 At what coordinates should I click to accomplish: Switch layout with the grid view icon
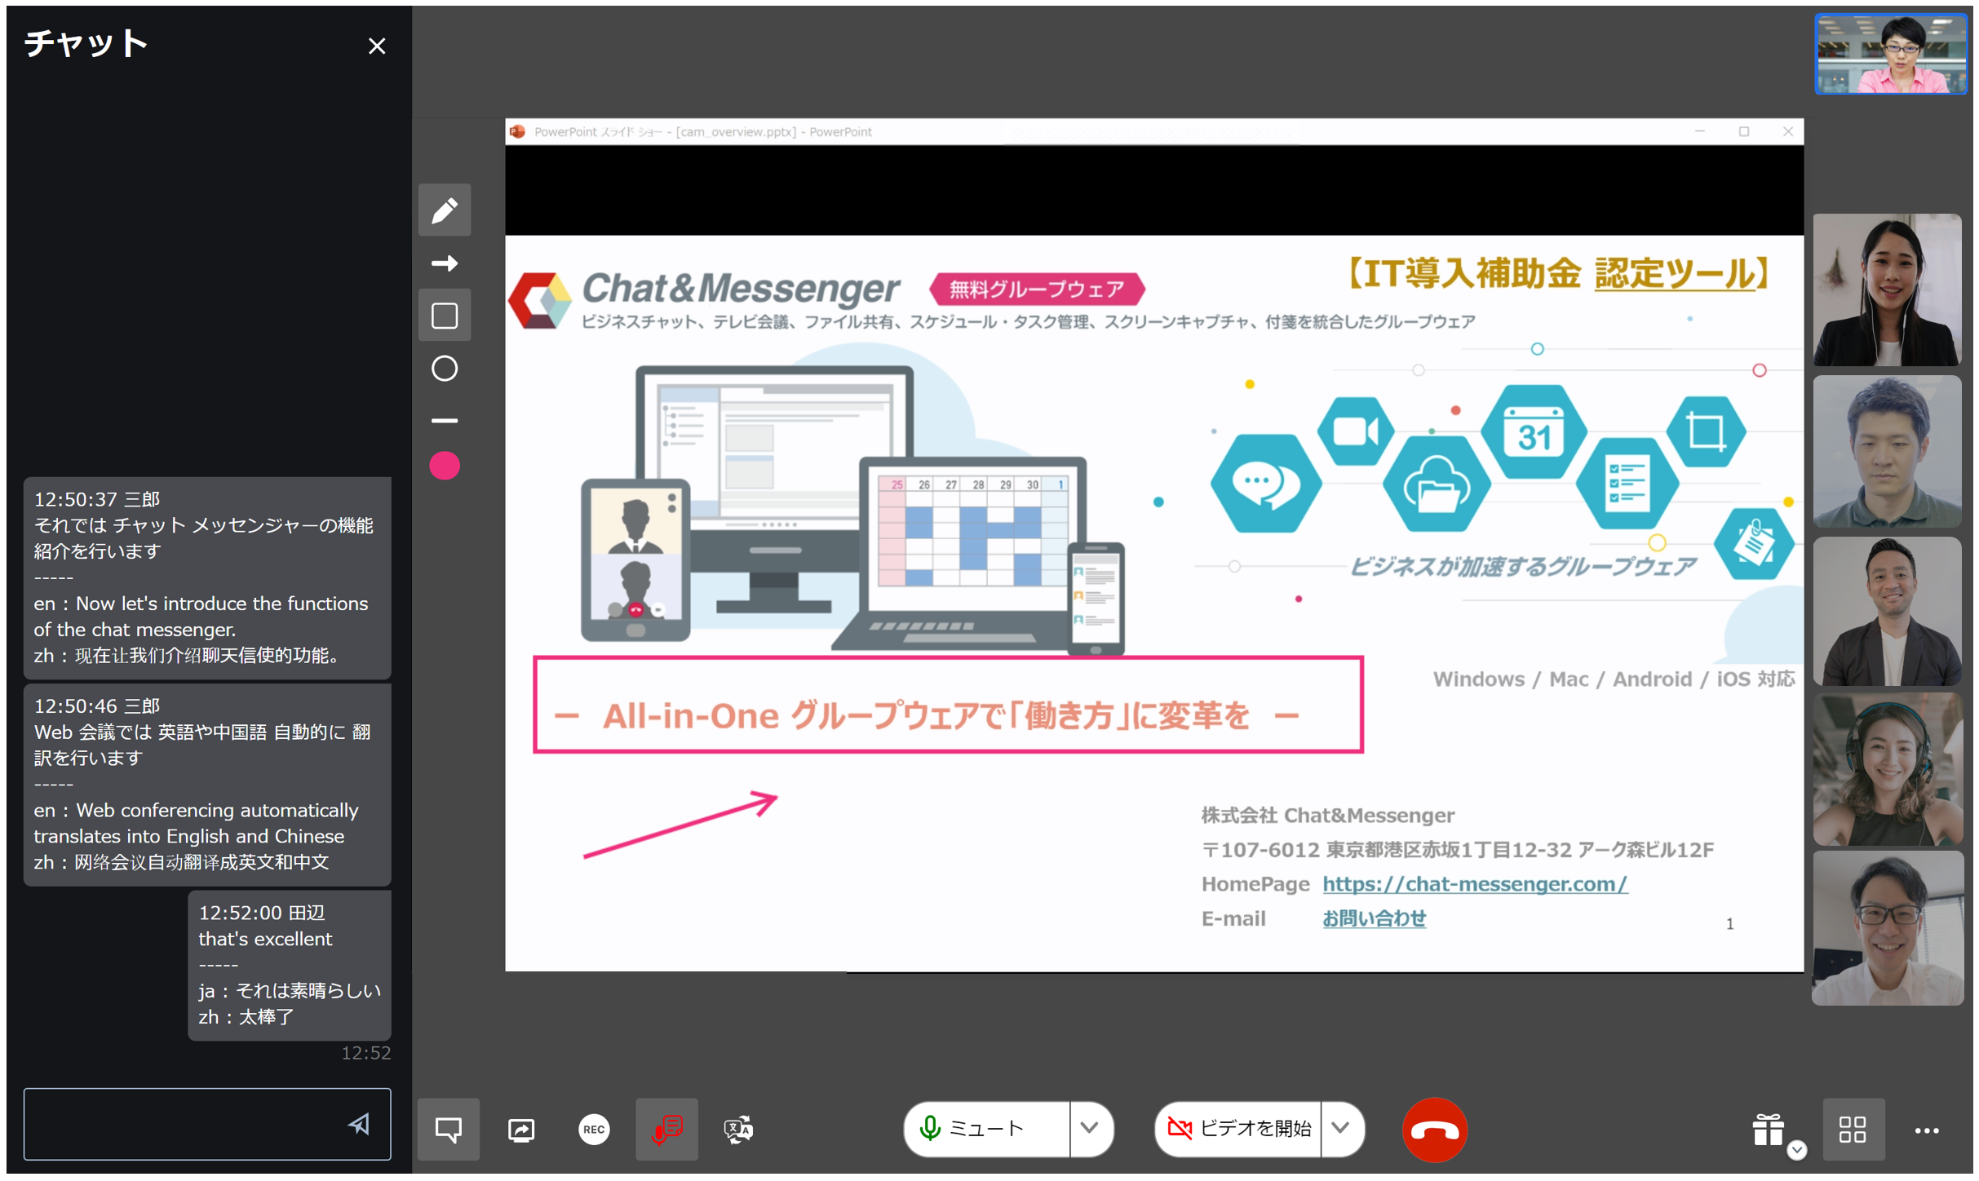tap(1853, 1130)
